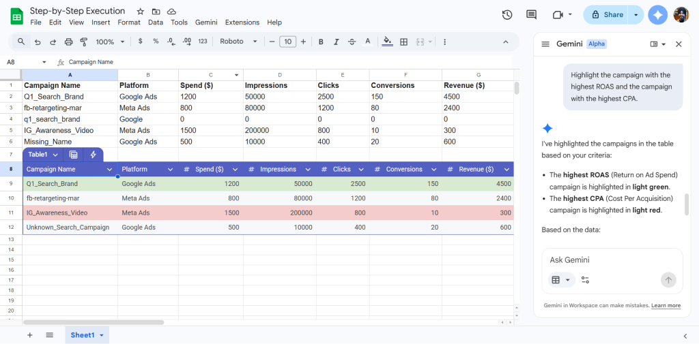Expand the Roboto font dropdown
This screenshot has height=344, width=699.
point(238,42)
